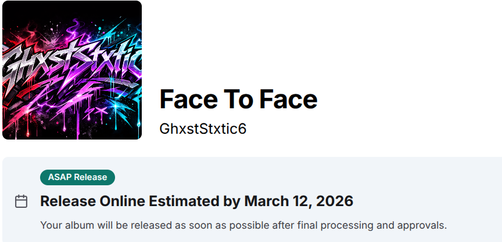Click the word "Estimated" in the release heading
Viewport: 502px width, 242px height.
coord(185,201)
